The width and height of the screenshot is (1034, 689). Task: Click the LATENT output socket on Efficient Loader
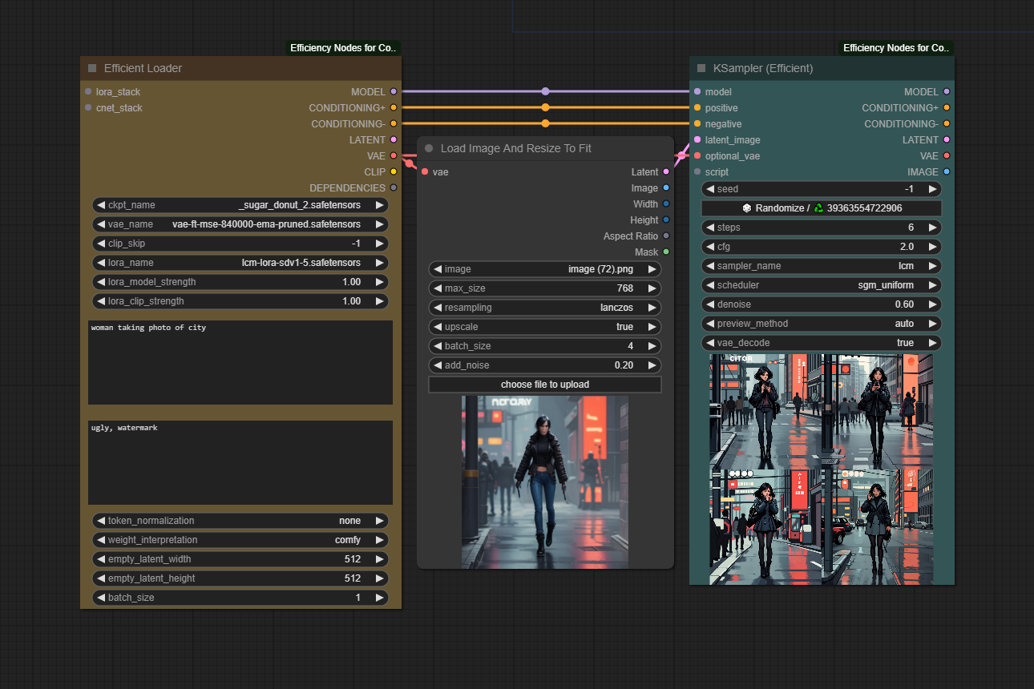point(394,139)
